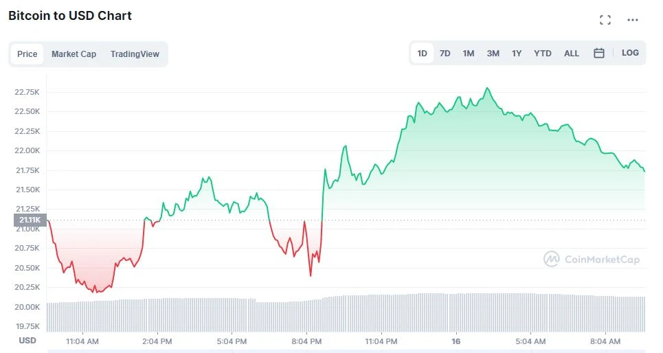The height and width of the screenshot is (353, 663).
Task: Open the TradingView tab
Action: point(135,54)
